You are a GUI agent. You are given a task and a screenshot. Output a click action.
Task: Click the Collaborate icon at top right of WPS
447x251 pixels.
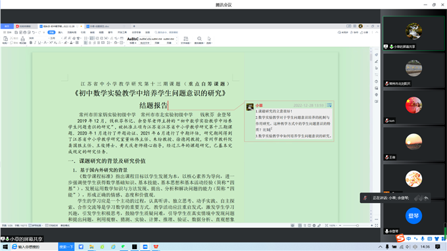coord(354,32)
